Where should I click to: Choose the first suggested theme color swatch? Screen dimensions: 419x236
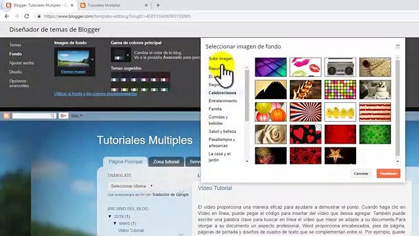tap(115, 80)
